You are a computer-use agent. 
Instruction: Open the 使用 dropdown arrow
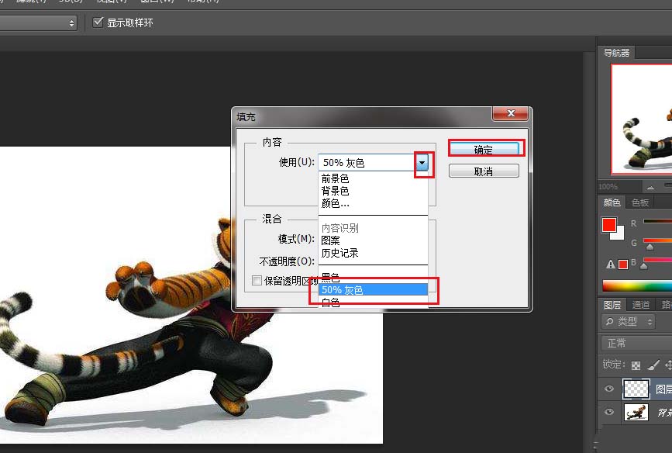tap(421, 162)
